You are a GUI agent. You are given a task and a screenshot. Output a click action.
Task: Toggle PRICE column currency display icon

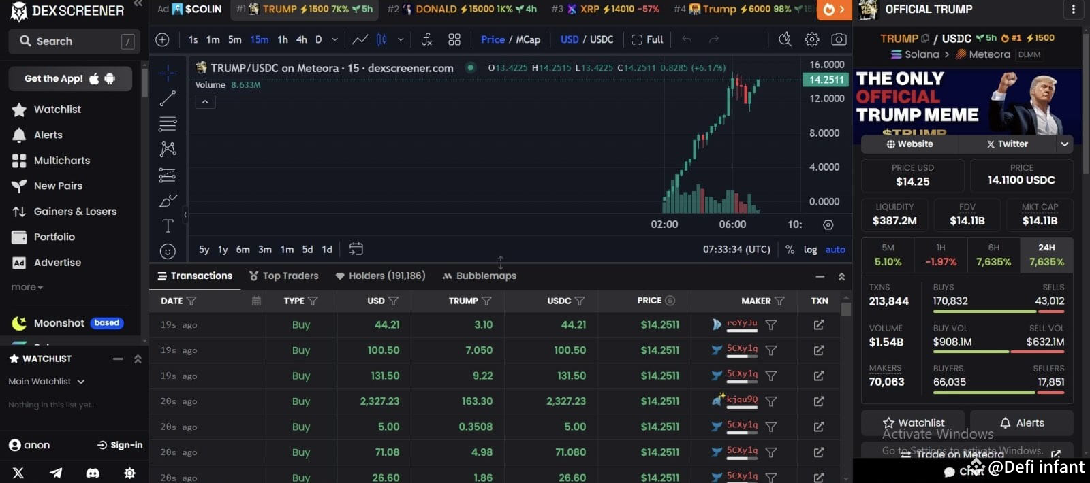click(670, 301)
